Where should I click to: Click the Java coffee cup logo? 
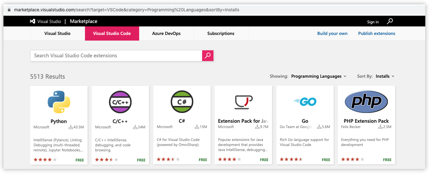[243, 102]
